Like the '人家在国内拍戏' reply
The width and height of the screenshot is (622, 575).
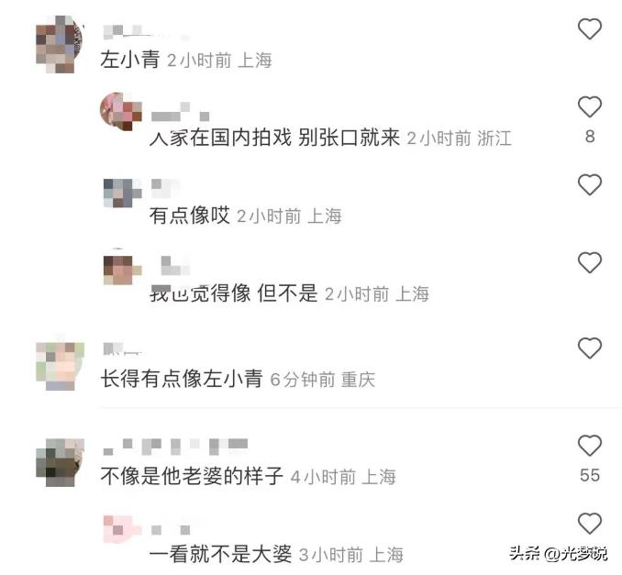[590, 107]
